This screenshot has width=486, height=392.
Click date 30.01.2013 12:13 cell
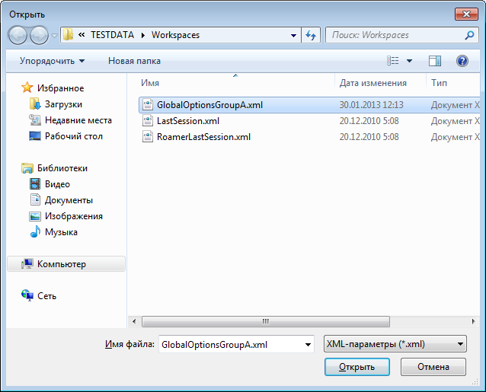point(371,105)
